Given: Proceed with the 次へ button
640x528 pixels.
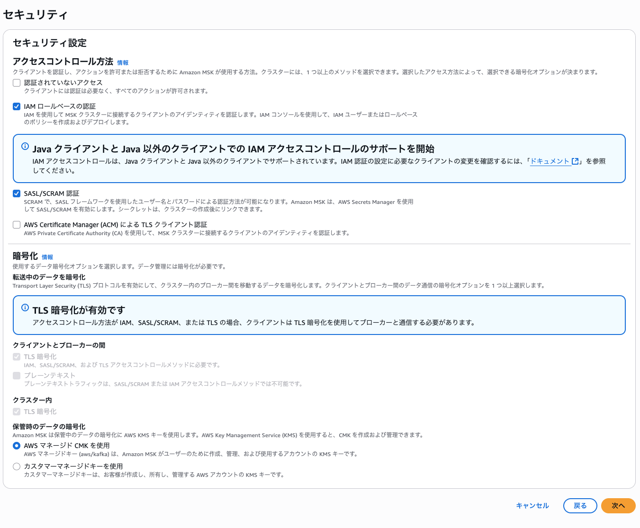Looking at the screenshot, I should click(x=618, y=506).
